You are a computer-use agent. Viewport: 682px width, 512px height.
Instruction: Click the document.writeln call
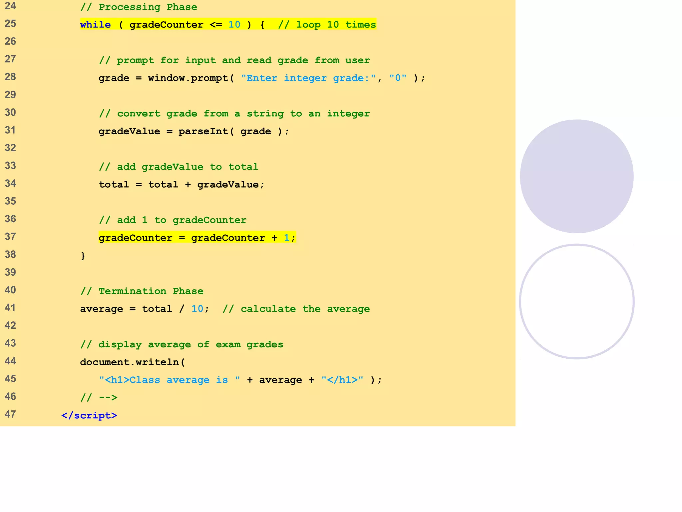pyautogui.click(x=132, y=362)
